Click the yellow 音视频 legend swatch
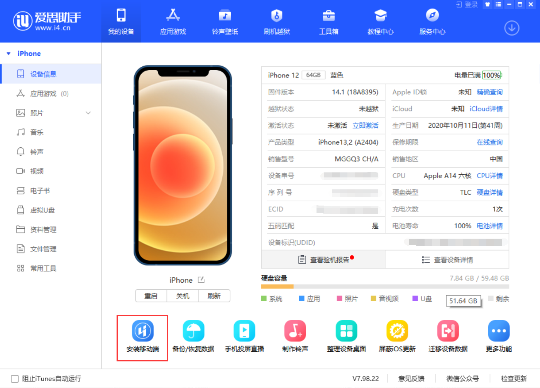The width and height of the screenshot is (540, 388). point(373,299)
